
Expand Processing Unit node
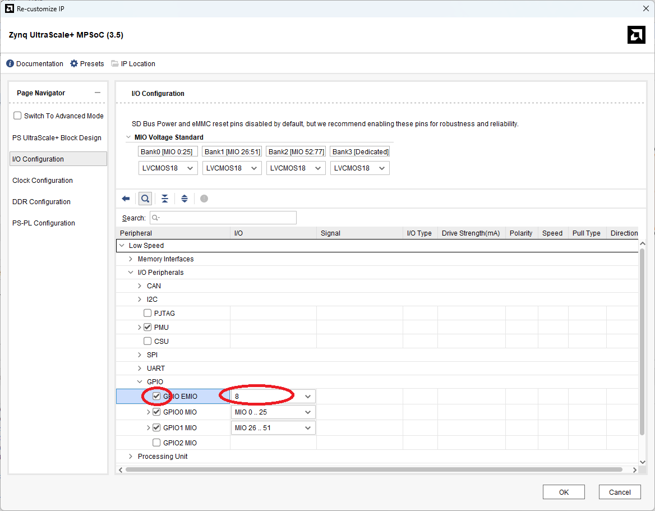tap(131, 456)
